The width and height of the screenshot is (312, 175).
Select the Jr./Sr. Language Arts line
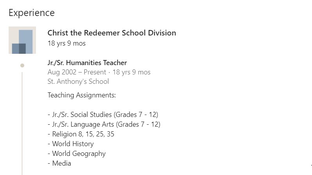[x=104, y=124]
